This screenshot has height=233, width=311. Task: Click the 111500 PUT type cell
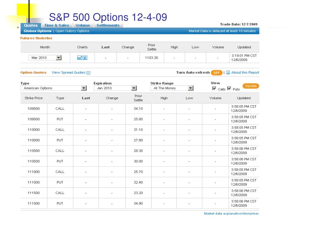pos(60,203)
